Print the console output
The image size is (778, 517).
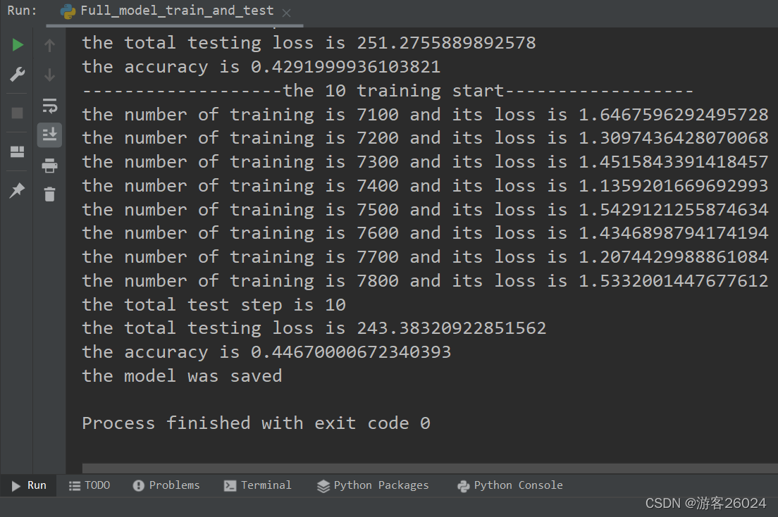[49, 166]
